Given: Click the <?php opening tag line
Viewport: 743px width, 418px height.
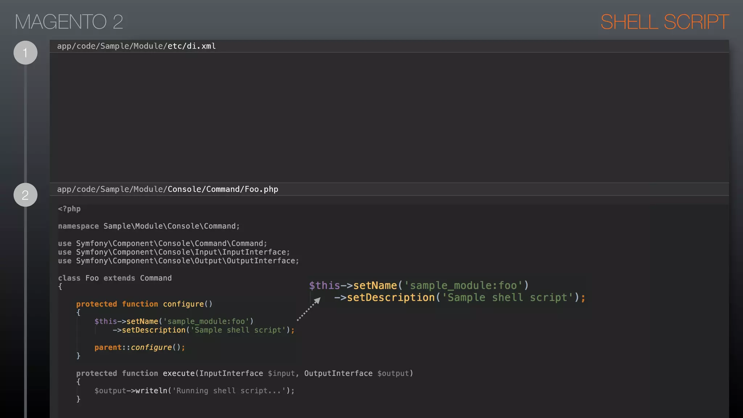Looking at the screenshot, I should 69,209.
